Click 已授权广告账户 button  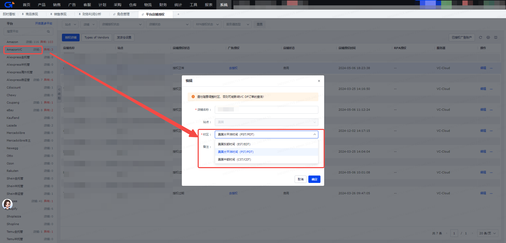point(462,37)
